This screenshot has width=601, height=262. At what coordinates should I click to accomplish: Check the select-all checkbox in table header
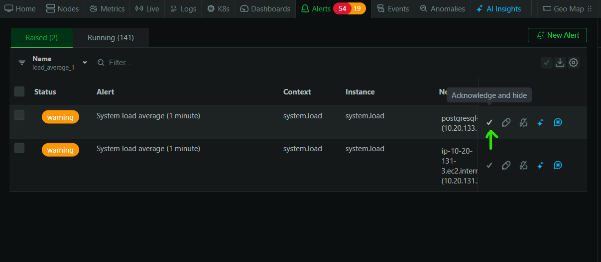(x=19, y=91)
